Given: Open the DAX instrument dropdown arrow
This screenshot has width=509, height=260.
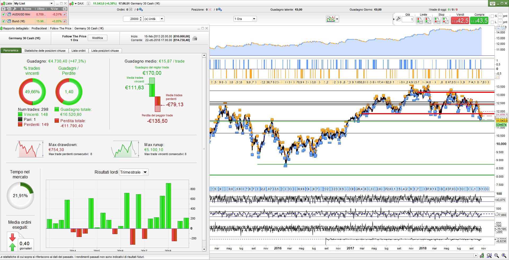Looking at the screenshot, I should click(76, 3).
